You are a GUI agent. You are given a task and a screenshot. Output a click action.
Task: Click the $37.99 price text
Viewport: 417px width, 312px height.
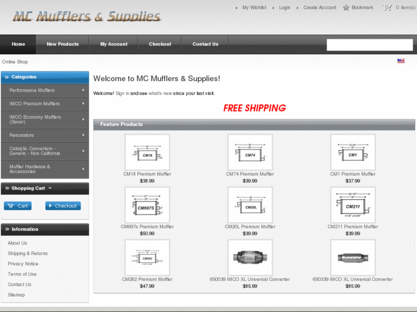pyautogui.click(x=353, y=181)
